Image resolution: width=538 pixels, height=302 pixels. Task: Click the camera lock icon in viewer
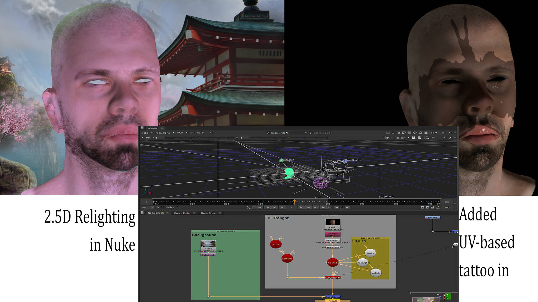[x=414, y=138]
